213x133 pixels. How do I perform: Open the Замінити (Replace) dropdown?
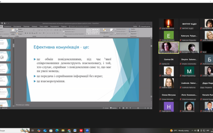(133, 31)
